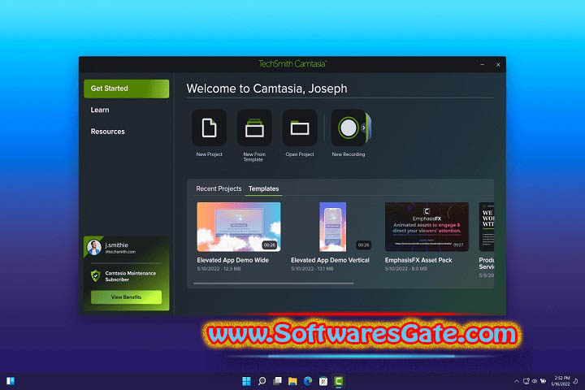Open the taskbar clock and date
This screenshot has height=390, width=585.
(x=561, y=381)
